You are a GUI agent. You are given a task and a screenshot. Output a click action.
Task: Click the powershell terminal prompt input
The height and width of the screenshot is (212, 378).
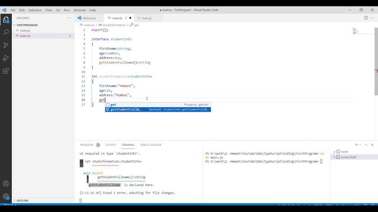click(321, 161)
